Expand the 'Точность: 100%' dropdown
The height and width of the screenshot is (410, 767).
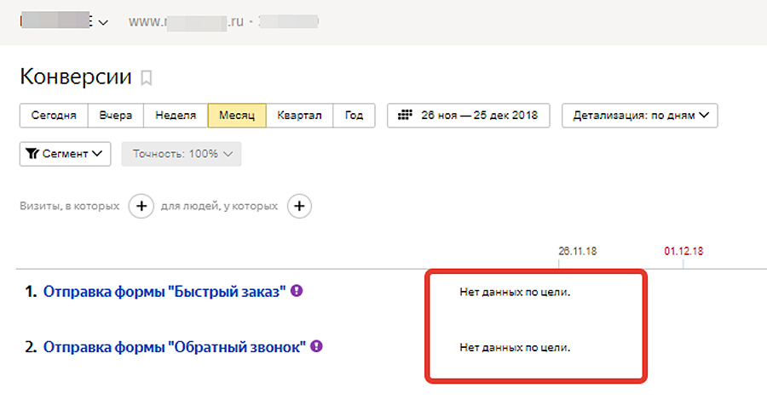[182, 154]
